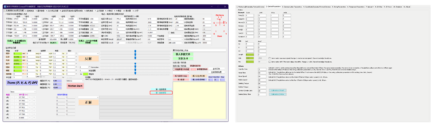Click the green Length input field

point(250,54)
